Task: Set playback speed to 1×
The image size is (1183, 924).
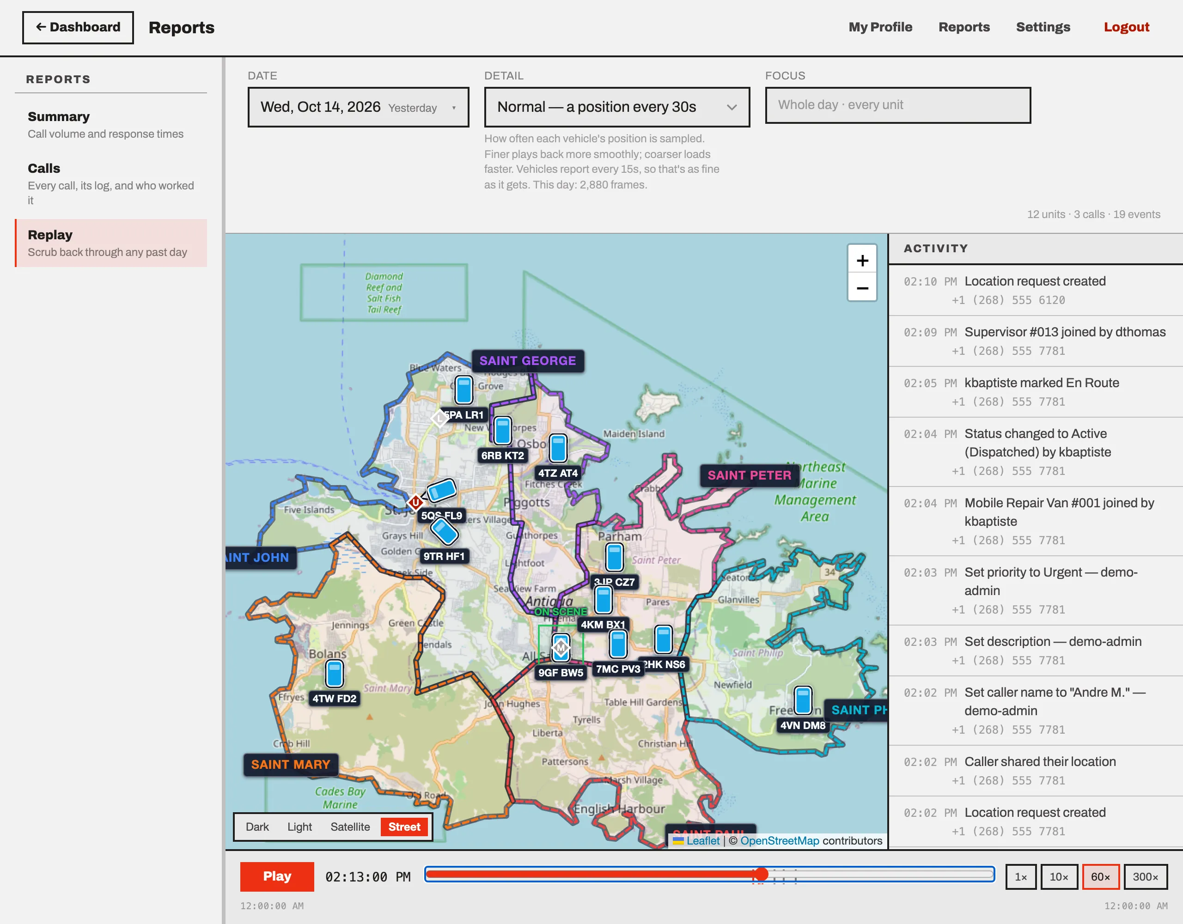Action: 1020,876
